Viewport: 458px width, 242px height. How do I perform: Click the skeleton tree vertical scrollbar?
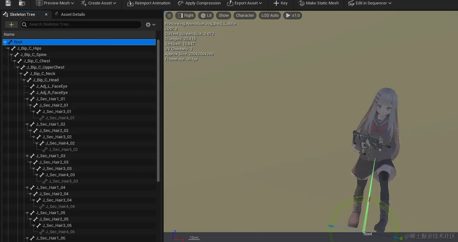click(x=158, y=111)
